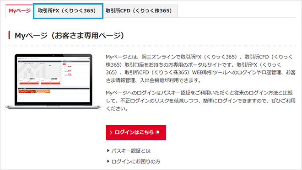Switch to the Myページ tab
The image size is (302, 170).
[x=20, y=11]
